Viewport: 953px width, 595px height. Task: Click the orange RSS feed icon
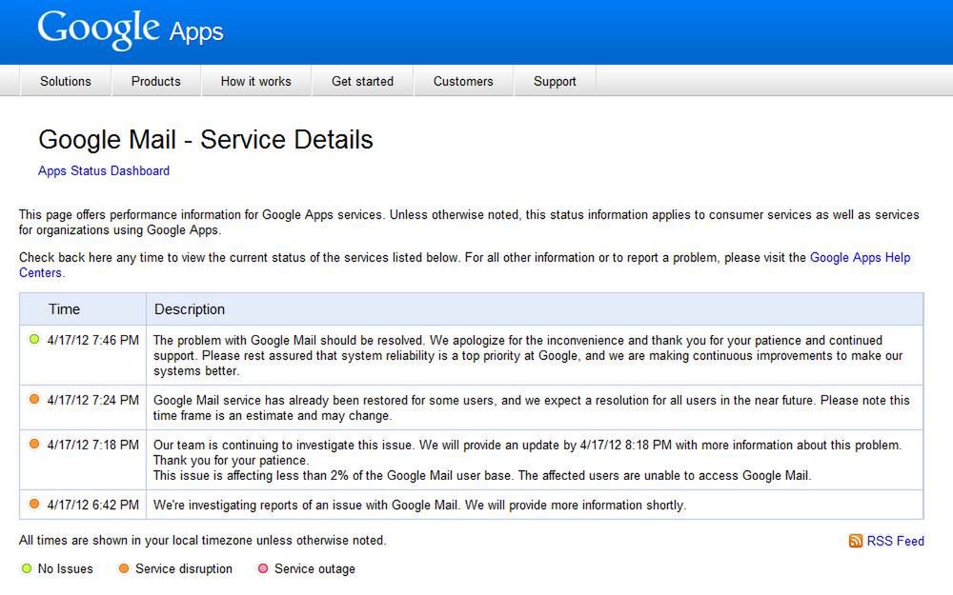tap(855, 541)
